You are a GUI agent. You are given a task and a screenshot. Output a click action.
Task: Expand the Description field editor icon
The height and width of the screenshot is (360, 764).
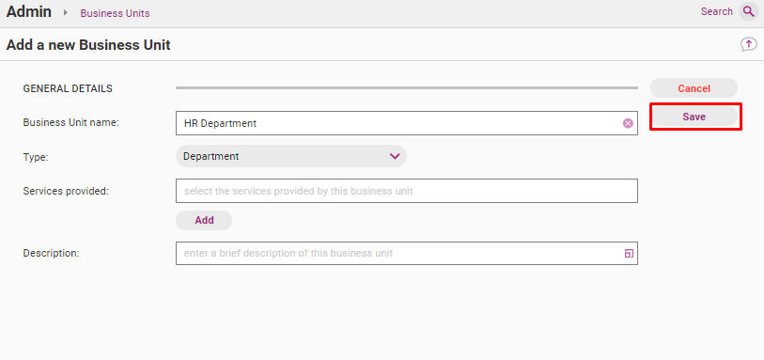tap(629, 253)
